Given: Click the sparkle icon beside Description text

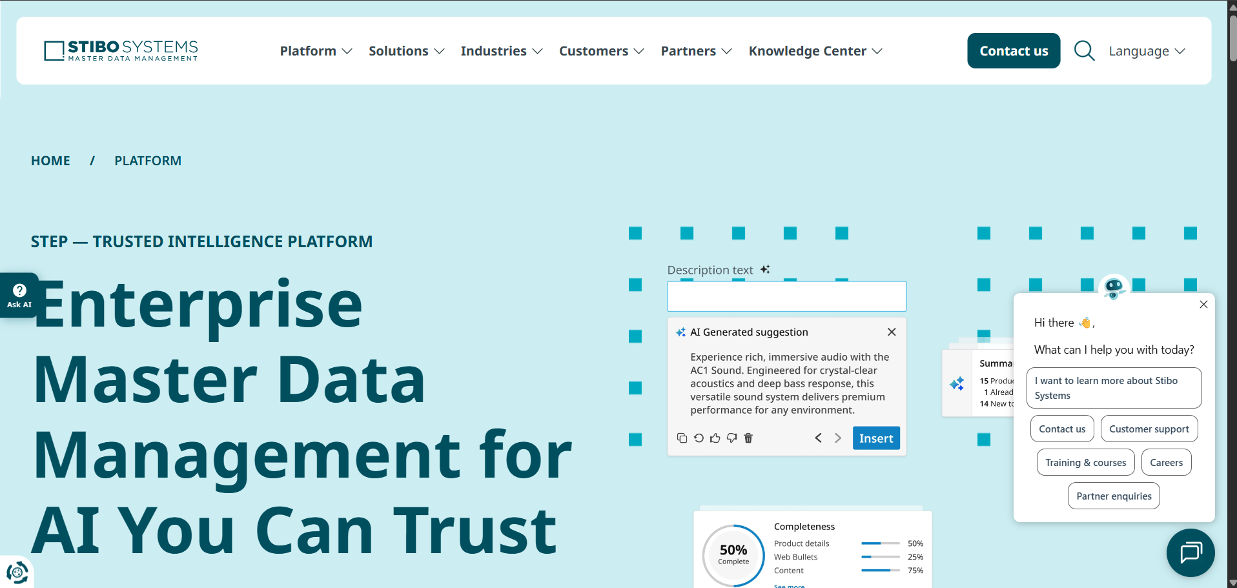Looking at the screenshot, I should coord(765,269).
